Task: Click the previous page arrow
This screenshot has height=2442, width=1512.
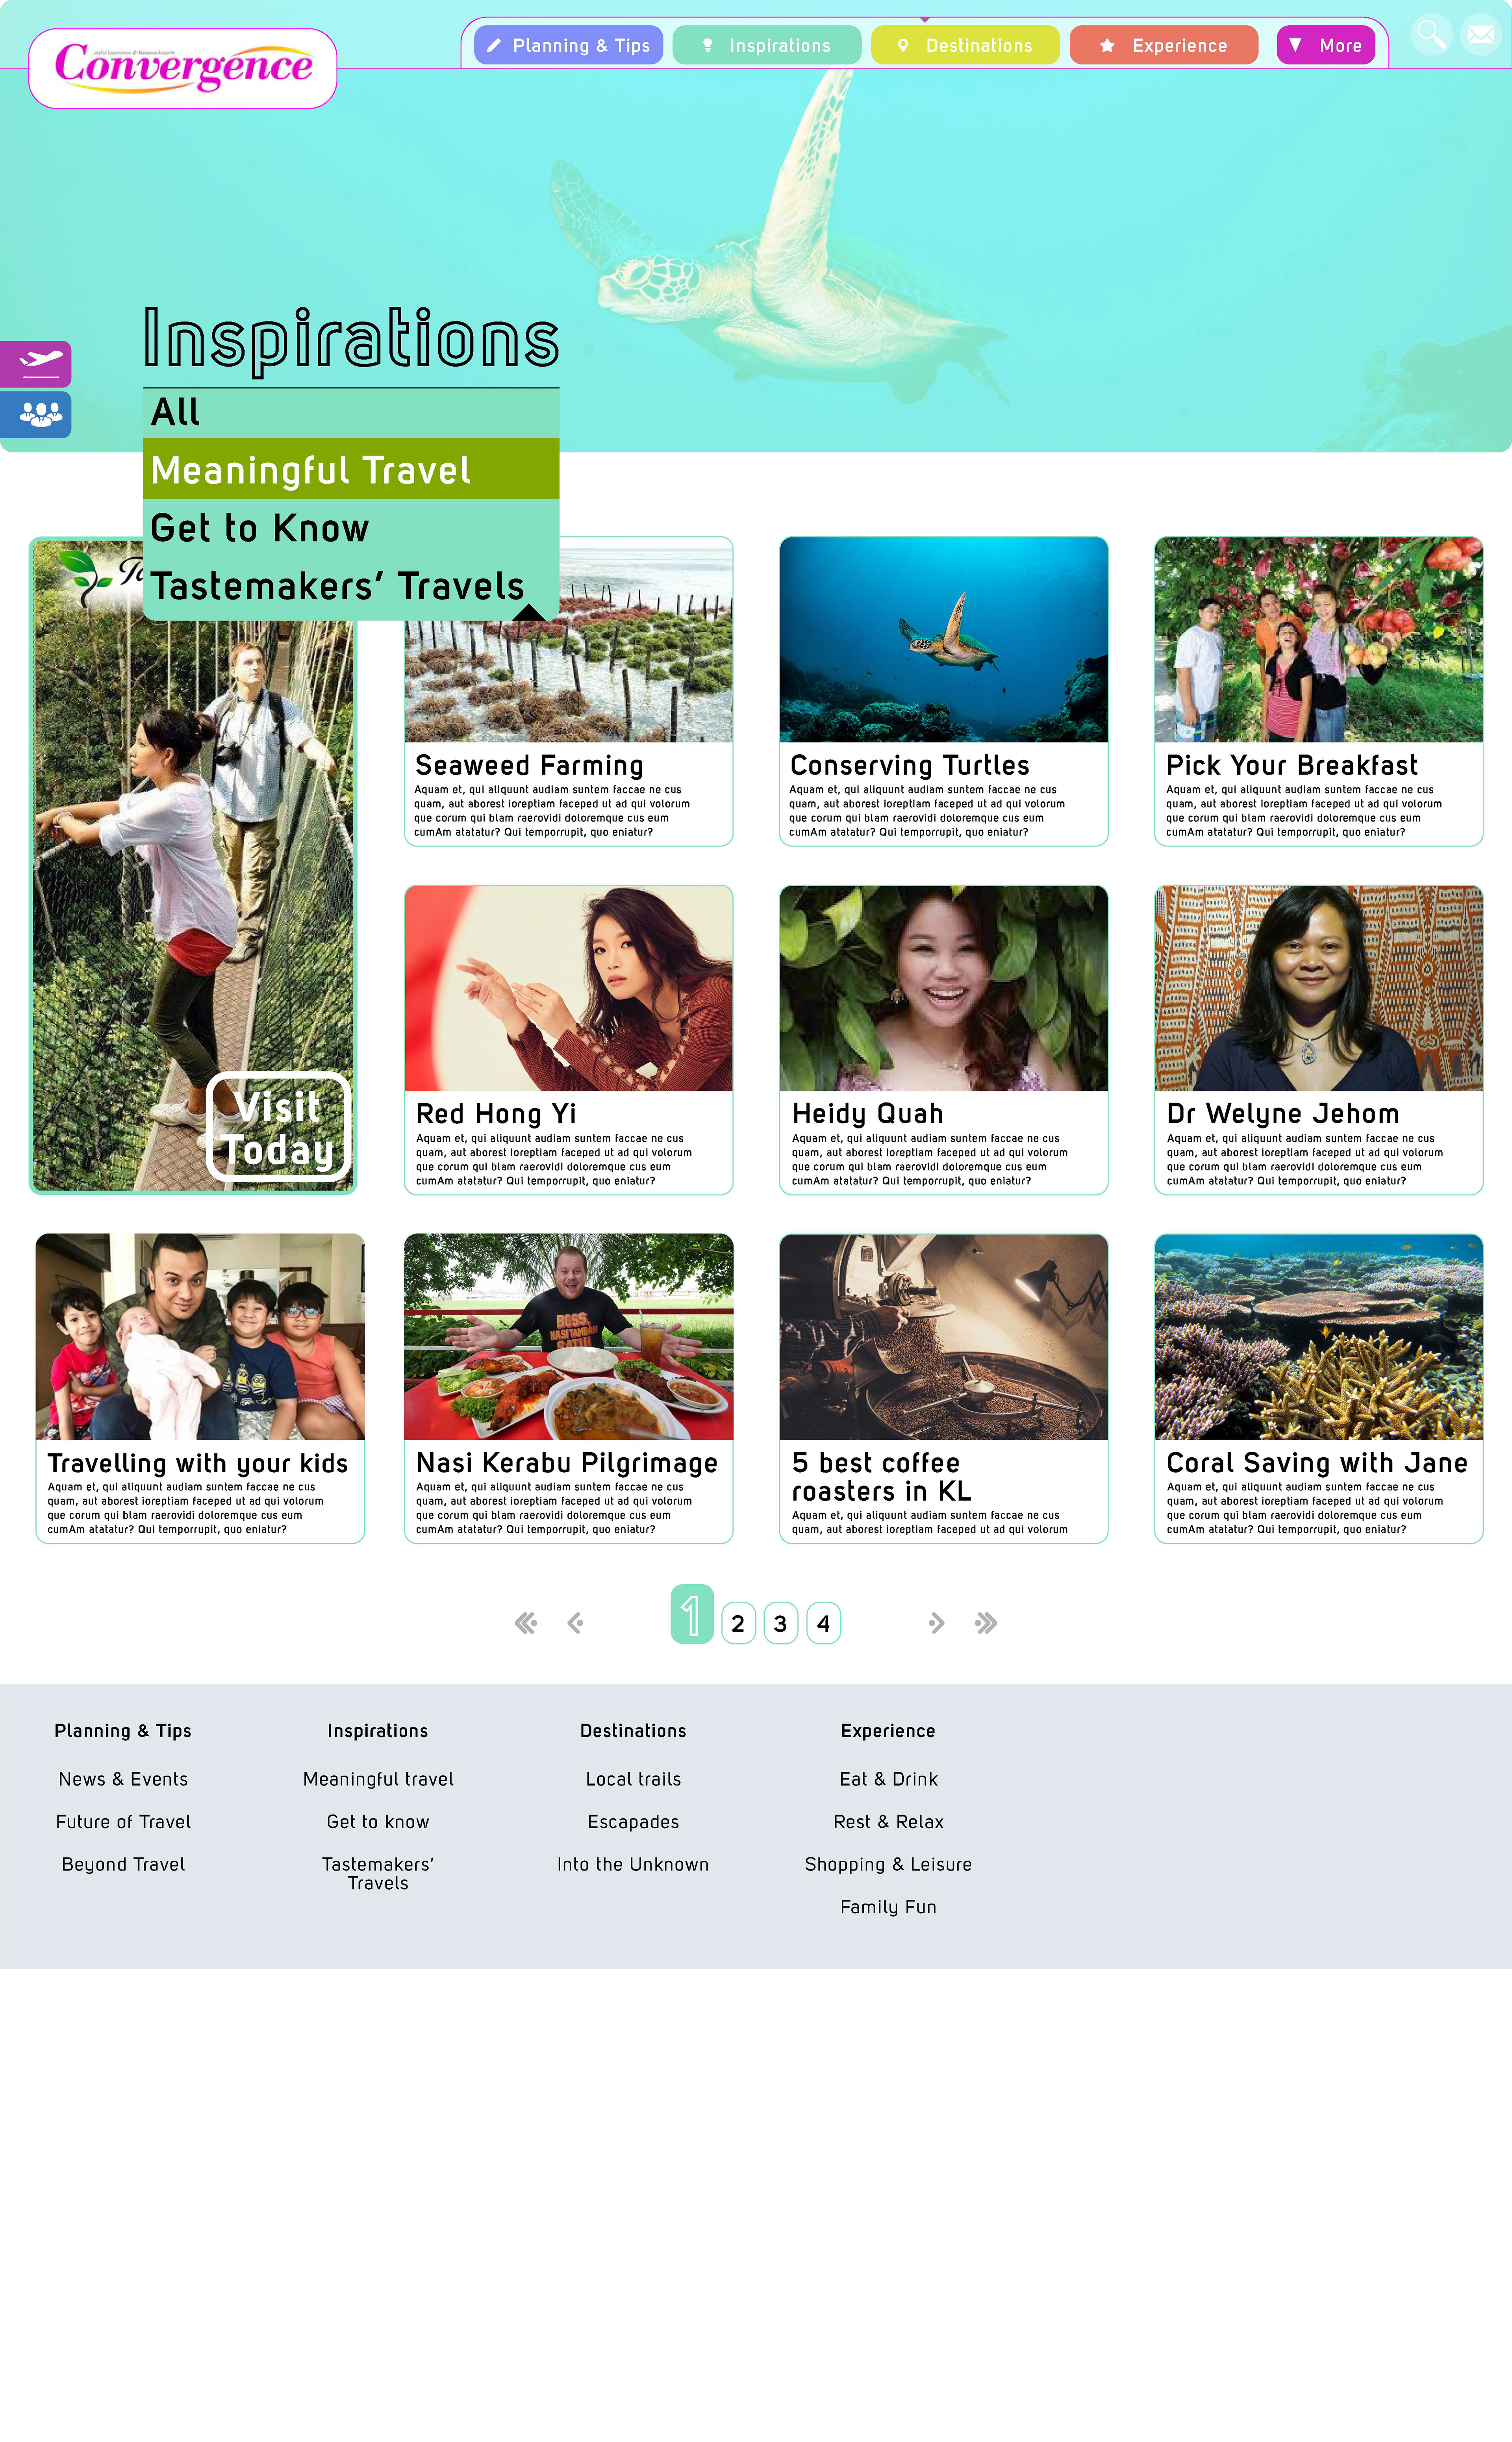Action: (x=575, y=1622)
